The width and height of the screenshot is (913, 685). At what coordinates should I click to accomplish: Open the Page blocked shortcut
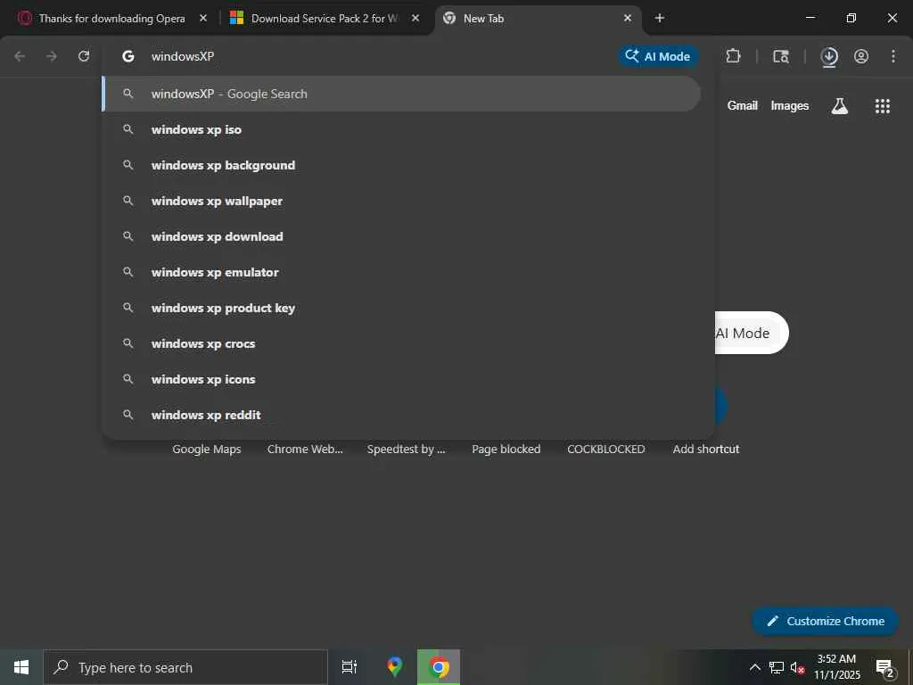[506, 450]
